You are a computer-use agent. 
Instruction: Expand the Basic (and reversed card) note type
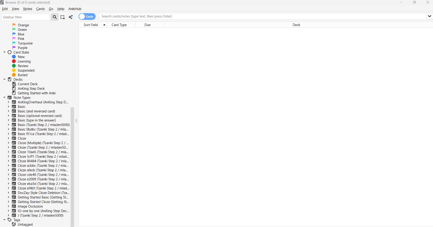point(9,111)
